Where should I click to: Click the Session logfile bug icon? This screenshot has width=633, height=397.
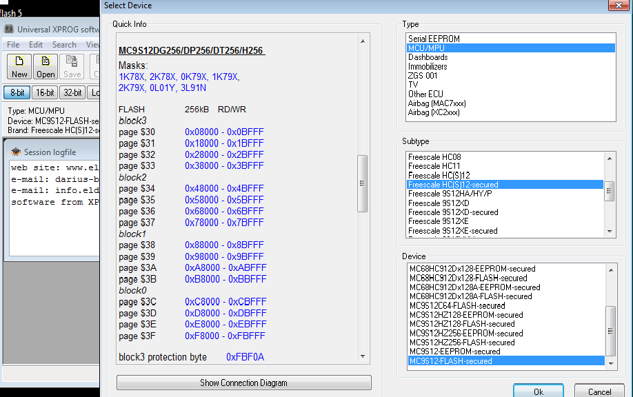coord(16,152)
